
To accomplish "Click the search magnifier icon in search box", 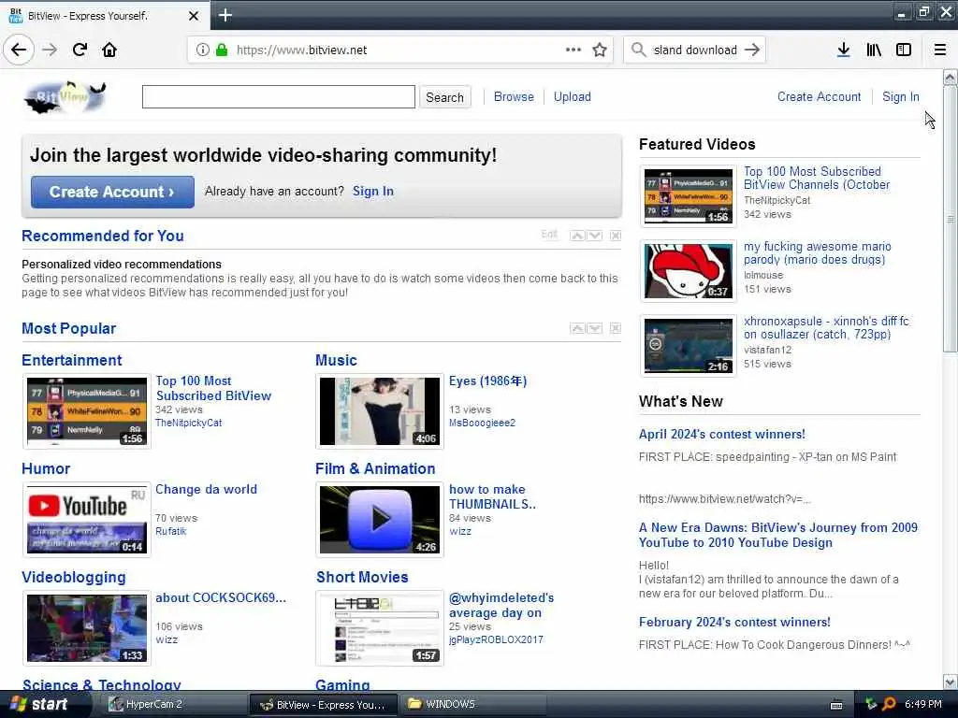I will click(638, 50).
